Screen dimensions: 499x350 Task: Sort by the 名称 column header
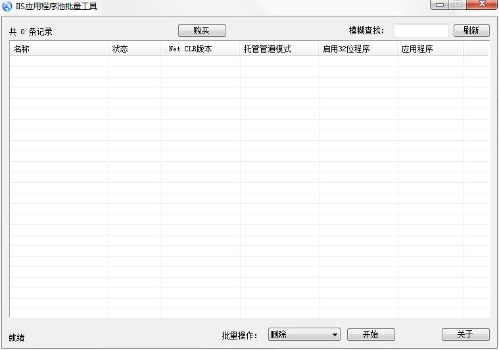[x=59, y=49]
